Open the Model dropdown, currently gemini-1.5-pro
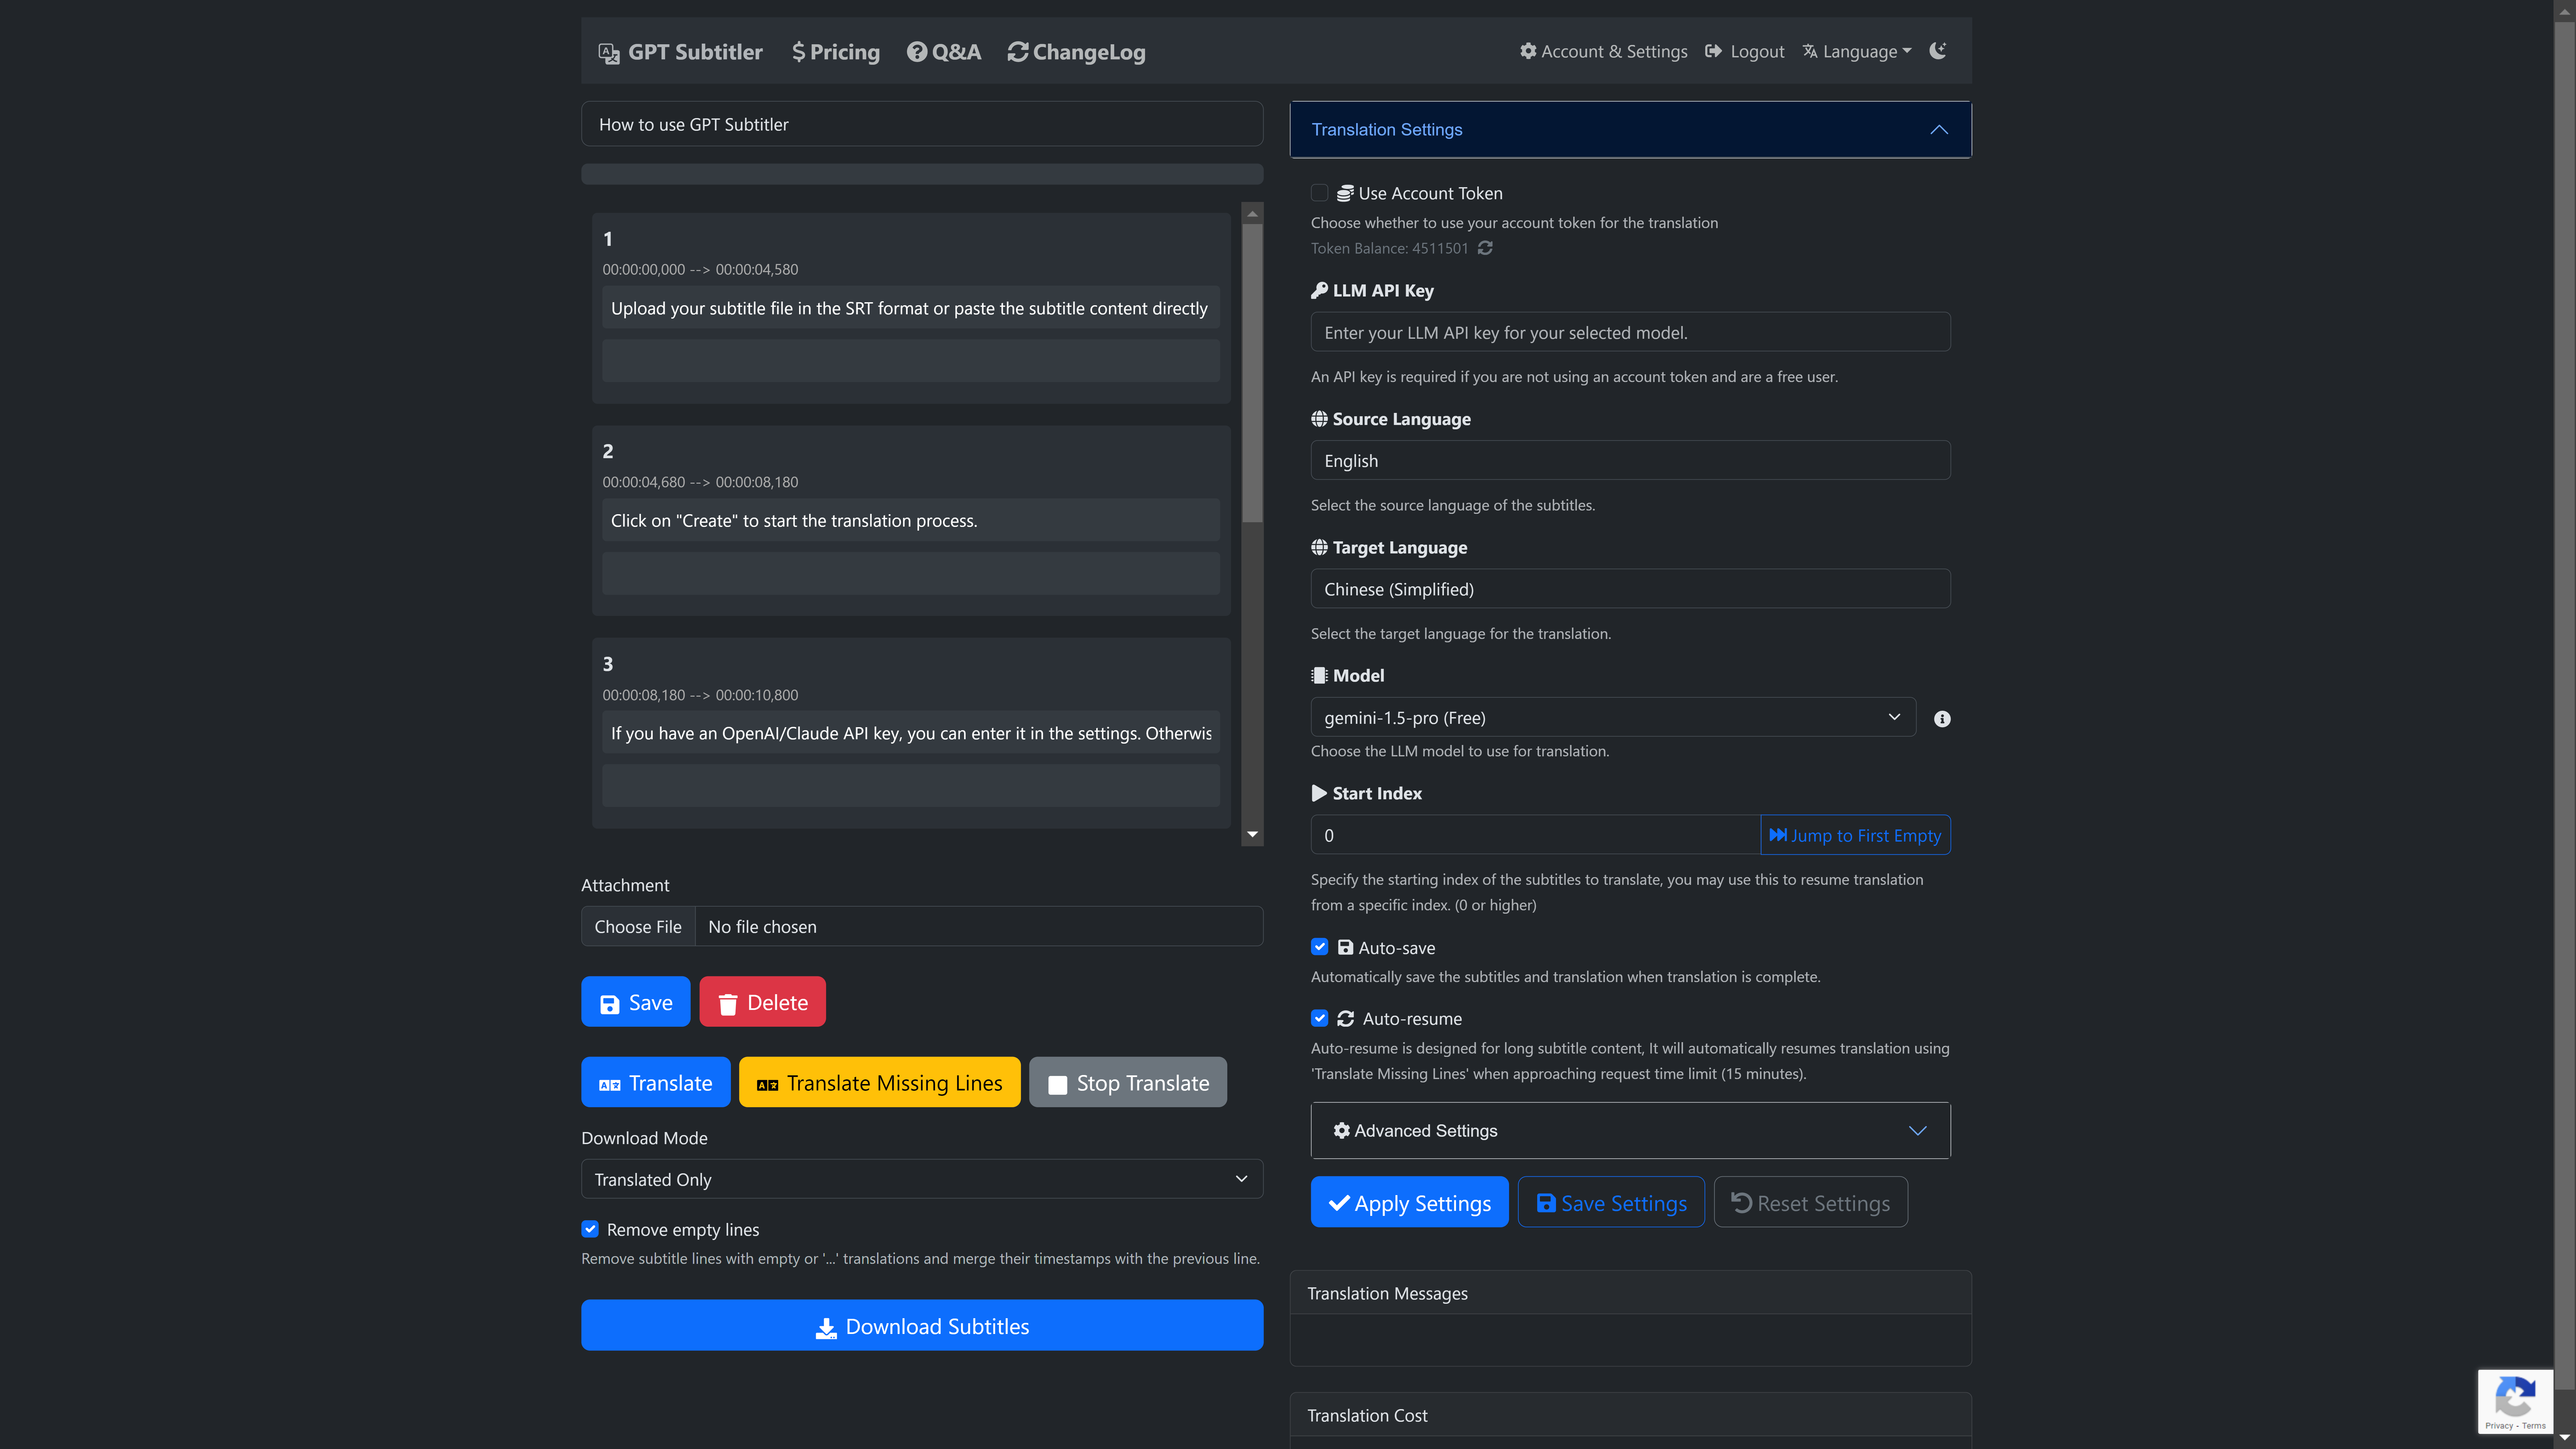Viewport: 2576px width, 1449px height. (x=1612, y=717)
